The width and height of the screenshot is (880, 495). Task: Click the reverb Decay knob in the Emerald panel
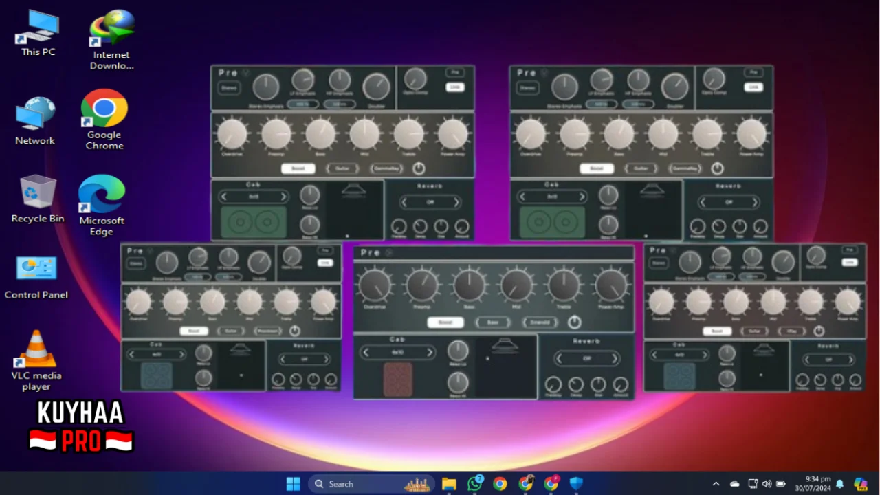[x=576, y=385]
